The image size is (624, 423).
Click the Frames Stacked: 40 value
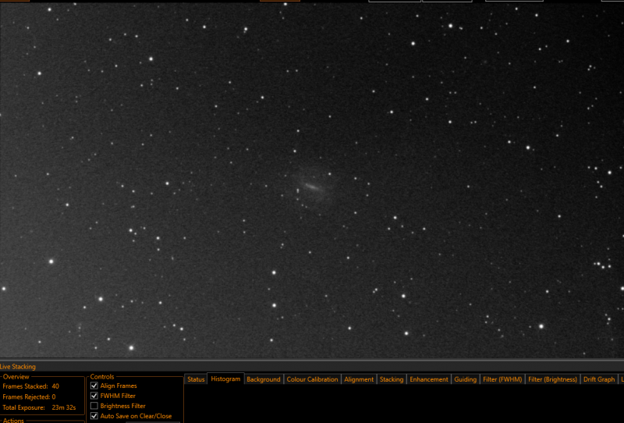click(x=55, y=386)
